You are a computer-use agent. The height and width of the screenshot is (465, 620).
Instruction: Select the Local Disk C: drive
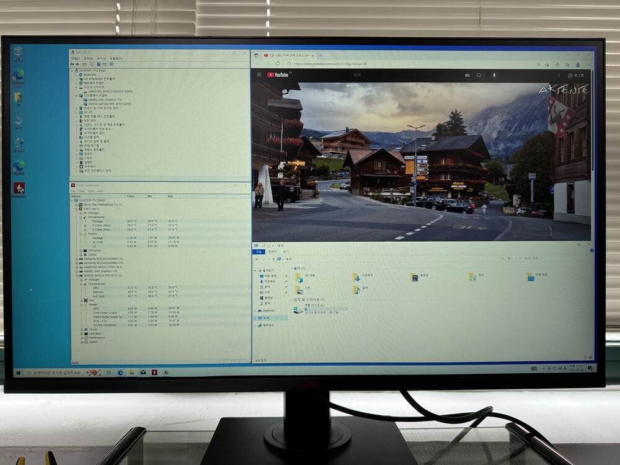tap(299, 309)
